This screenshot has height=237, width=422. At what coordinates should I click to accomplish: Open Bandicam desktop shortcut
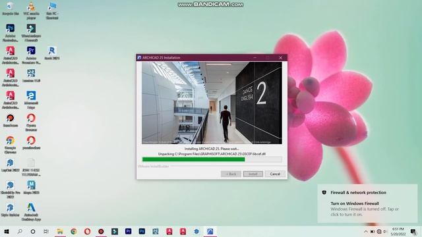(11, 120)
